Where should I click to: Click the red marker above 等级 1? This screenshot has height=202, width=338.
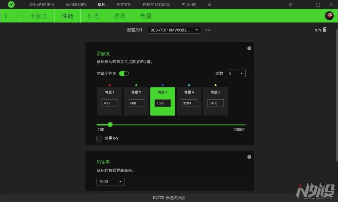click(x=110, y=85)
